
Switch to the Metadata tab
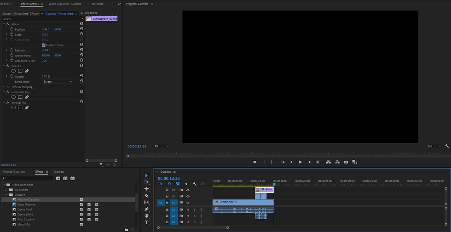pyautogui.click(x=98, y=4)
